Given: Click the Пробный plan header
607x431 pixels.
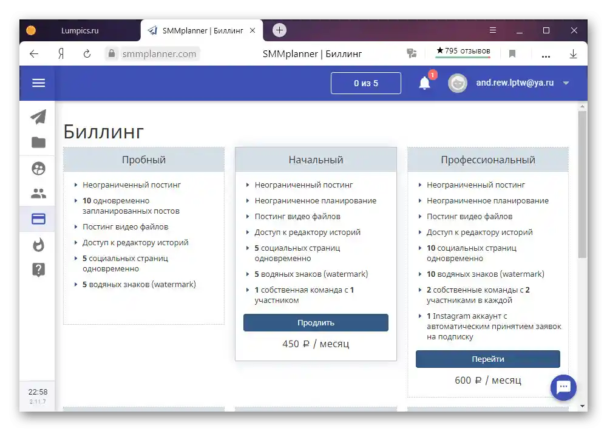Looking at the screenshot, I should point(144,160).
